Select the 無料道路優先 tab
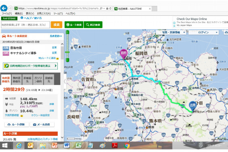Screen dimensions: 228x152 tap(17, 80)
